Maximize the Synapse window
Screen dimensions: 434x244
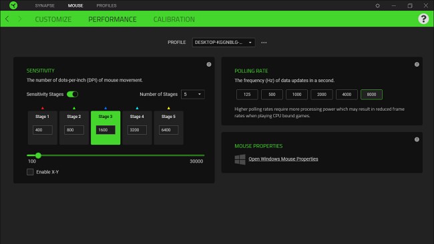point(410,5)
